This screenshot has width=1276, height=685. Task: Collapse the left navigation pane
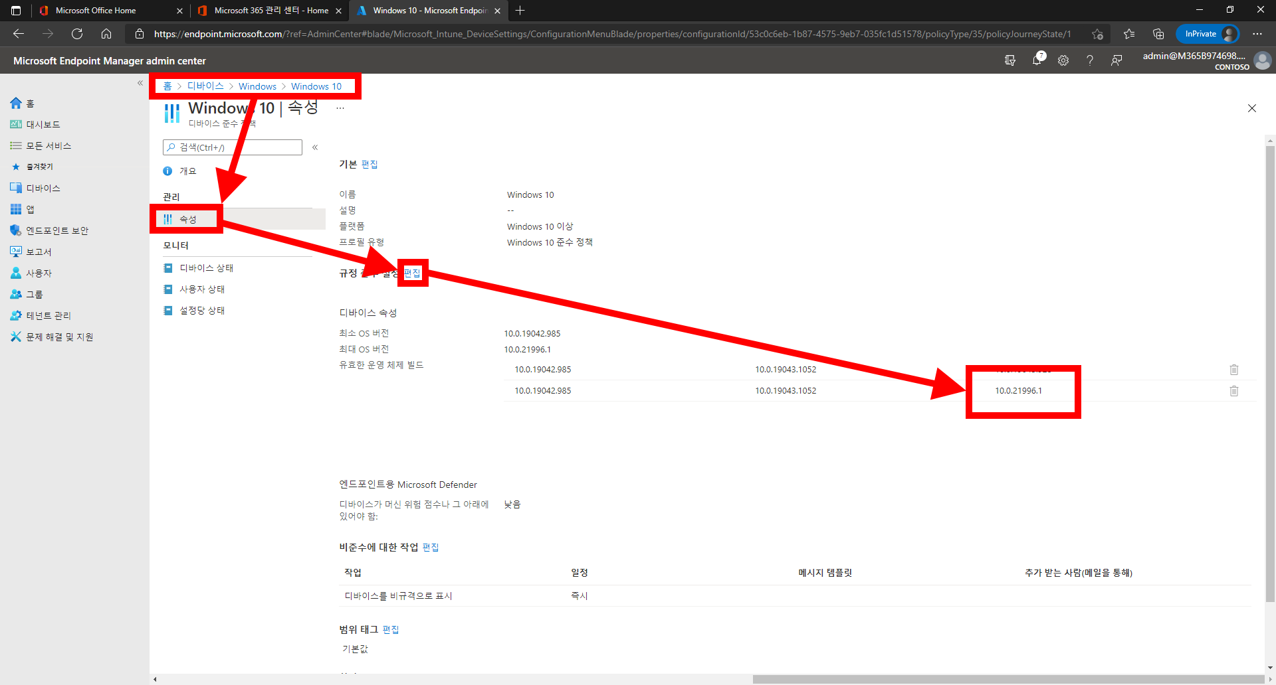coord(140,83)
